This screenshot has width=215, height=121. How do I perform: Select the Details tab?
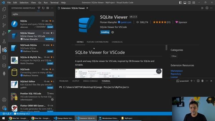(x=80, y=42)
